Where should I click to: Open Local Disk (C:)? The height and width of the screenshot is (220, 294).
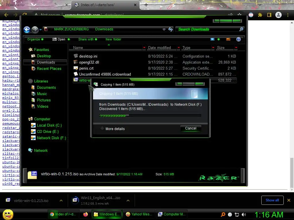point(49,125)
